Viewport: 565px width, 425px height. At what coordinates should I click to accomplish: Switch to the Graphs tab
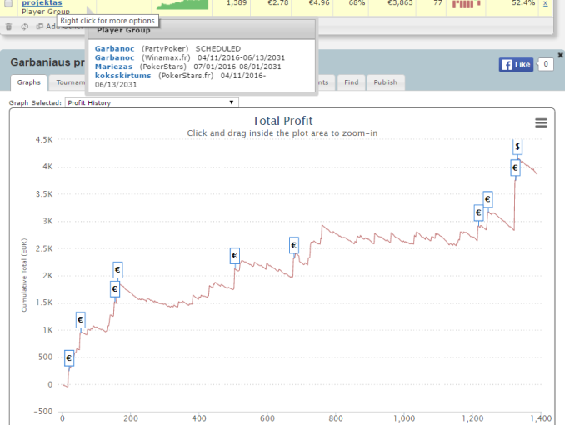coord(28,82)
